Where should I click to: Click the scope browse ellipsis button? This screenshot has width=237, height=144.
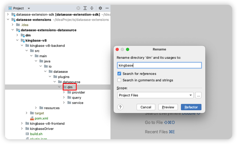[x=198, y=95]
